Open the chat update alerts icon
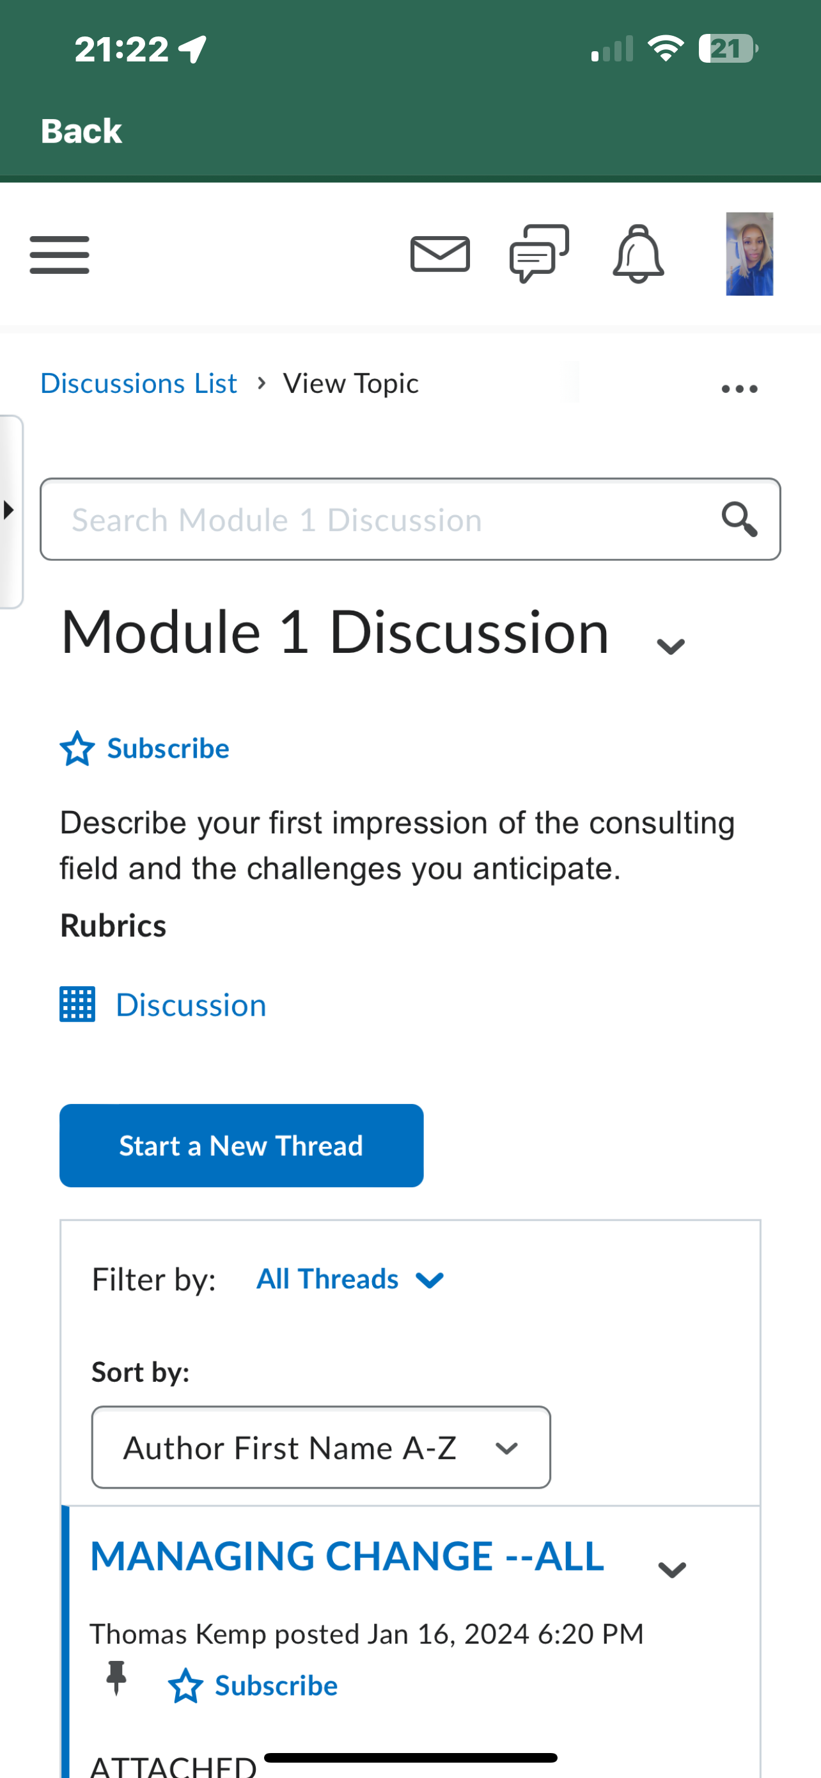Screen dimensions: 821x1778 coord(539,253)
